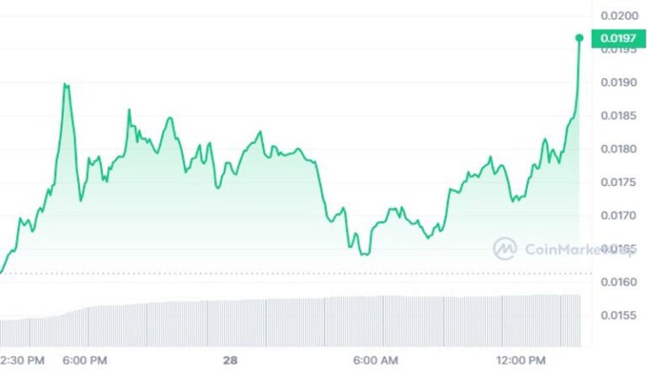Select the 6:00 PM time axis marker
647x372 pixels.
85,360
